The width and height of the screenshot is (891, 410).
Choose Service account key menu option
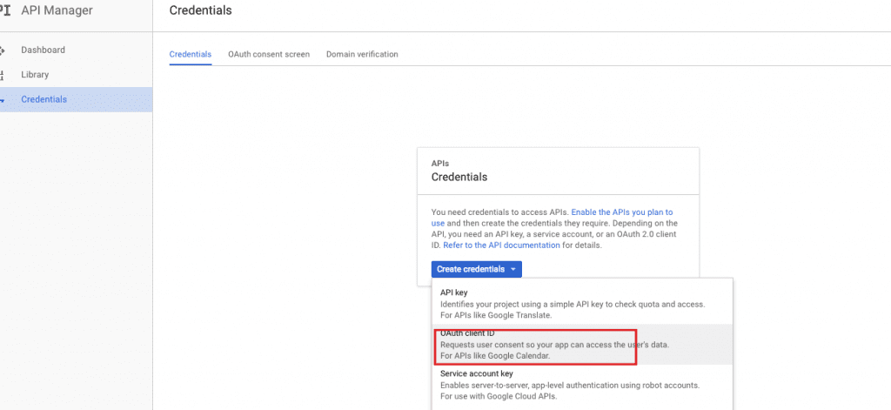coord(582,385)
